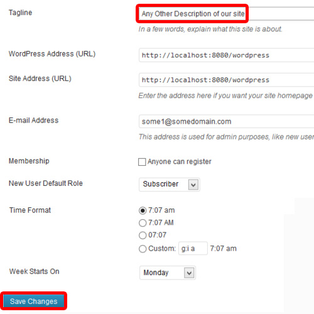Click the Membership label
The width and height of the screenshot is (314, 314).
(x=29, y=161)
